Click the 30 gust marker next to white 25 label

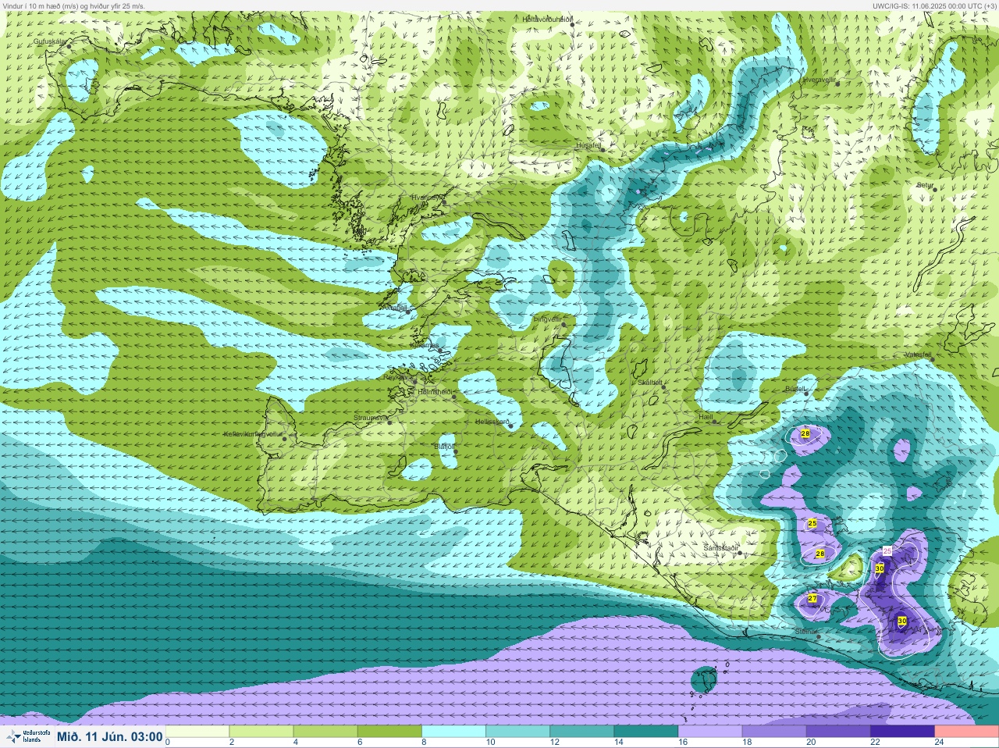pos(880,568)
